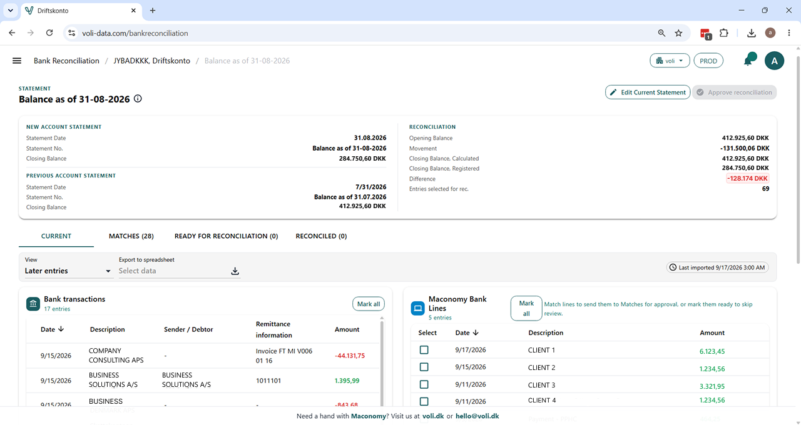Follow the voli.dk footer link

click(433, 416)
